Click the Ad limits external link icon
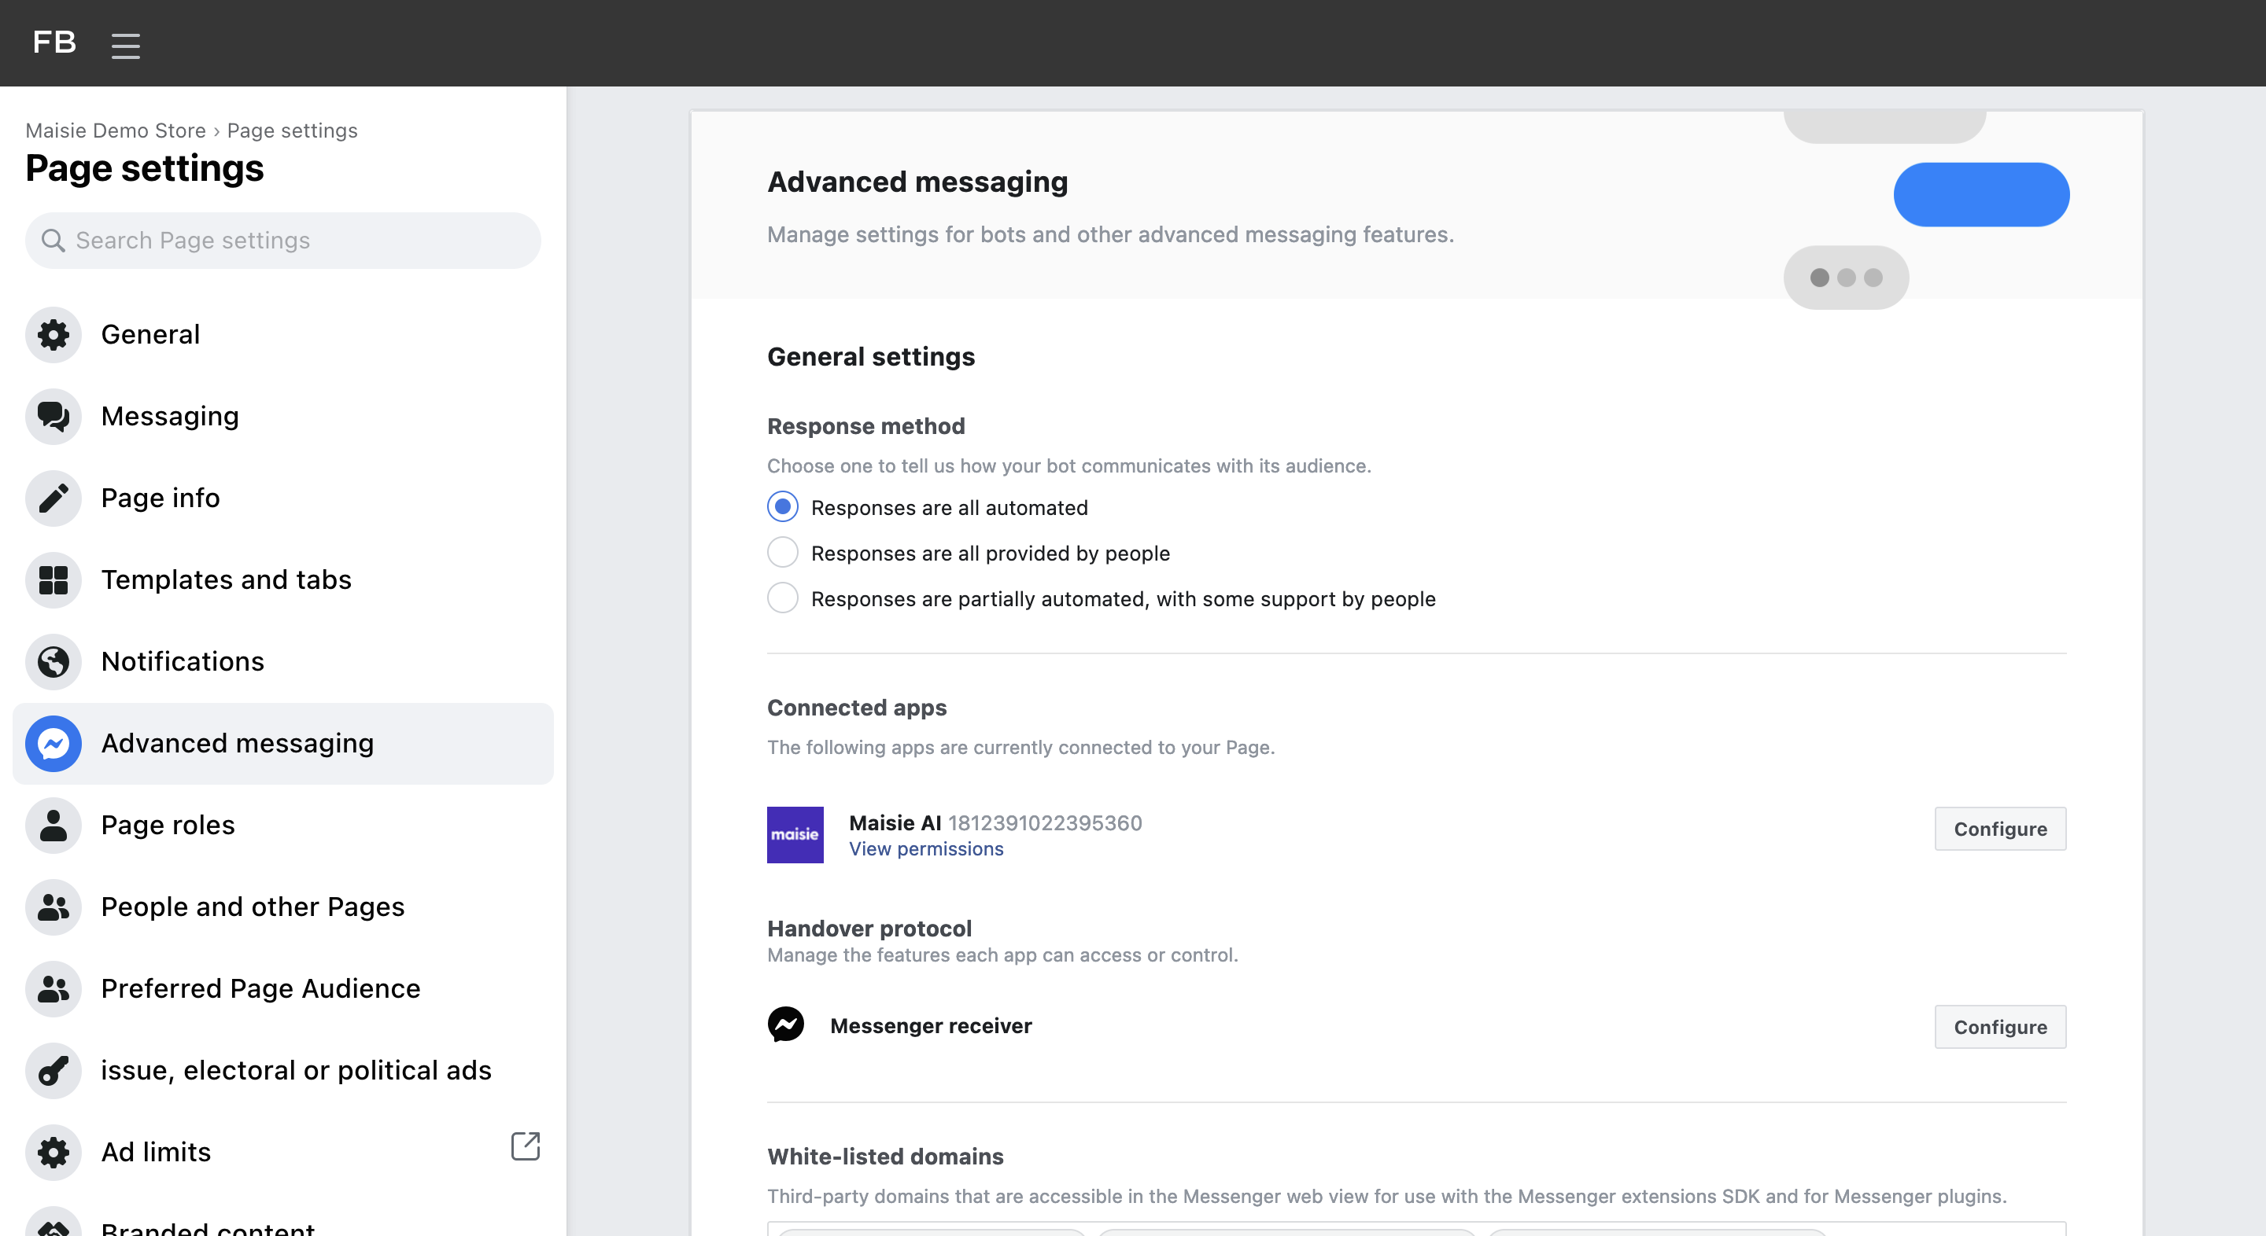The width and height of the screenshot is (2266, 1236). (525, 1146)
